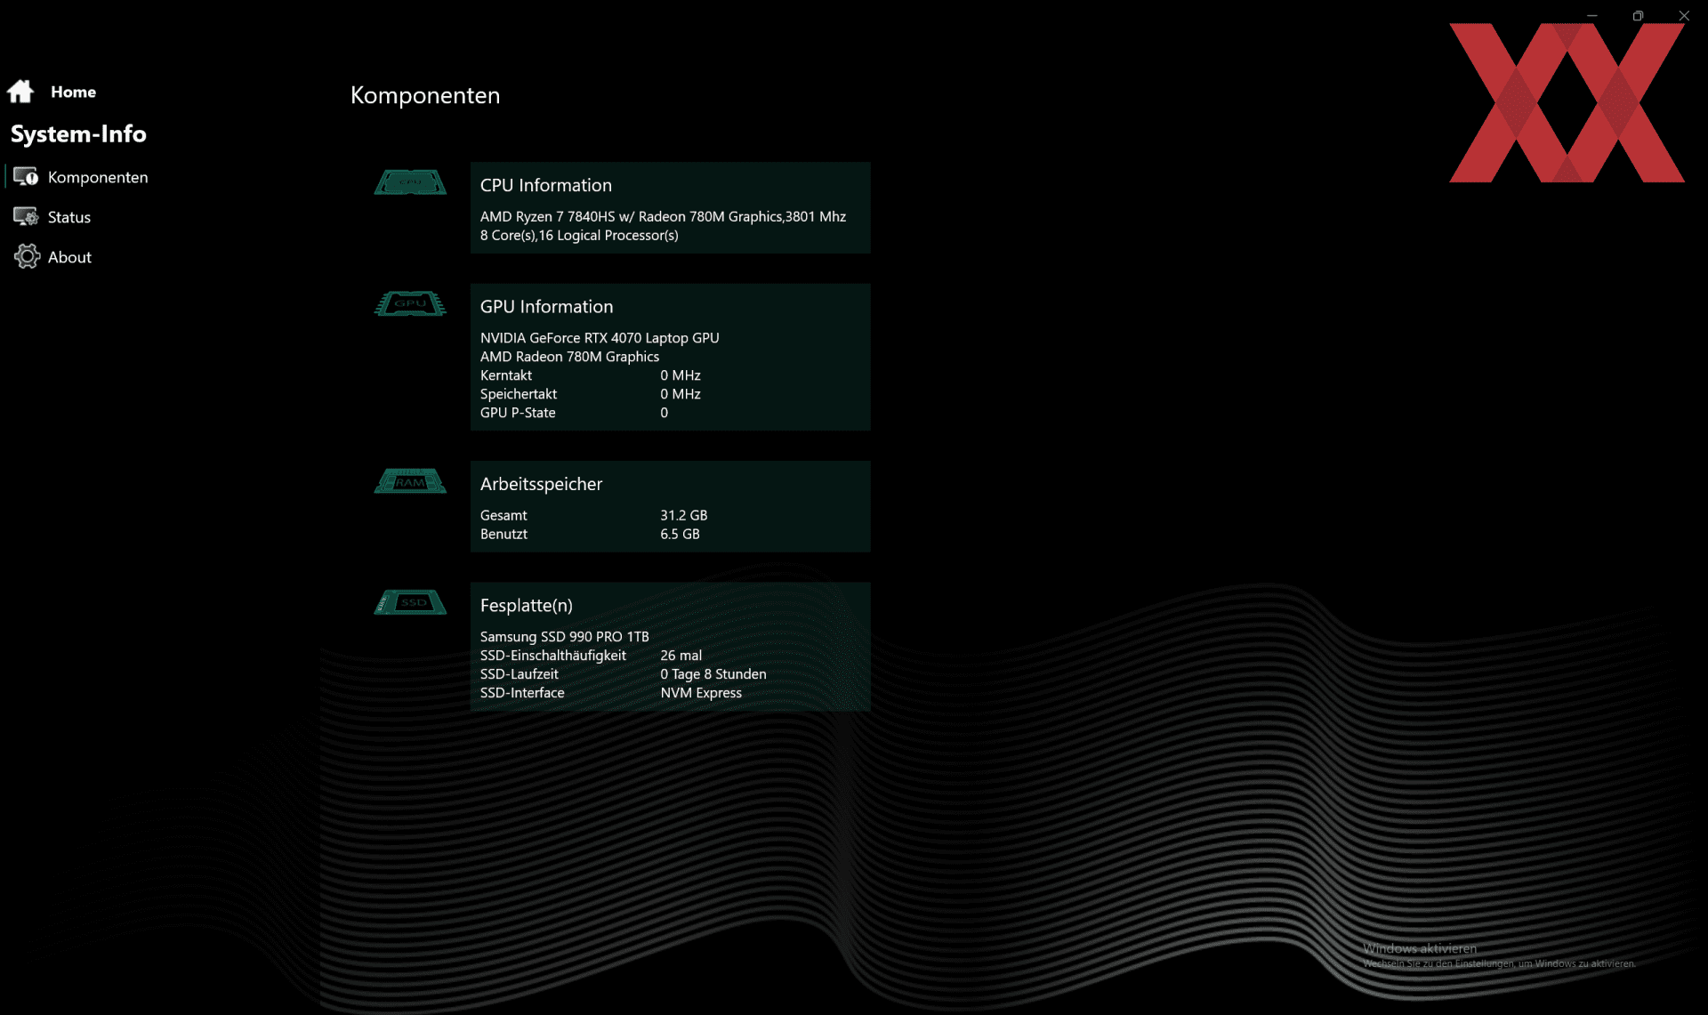Open the Home menu label

pyautogui.click(x=73, y=92)
